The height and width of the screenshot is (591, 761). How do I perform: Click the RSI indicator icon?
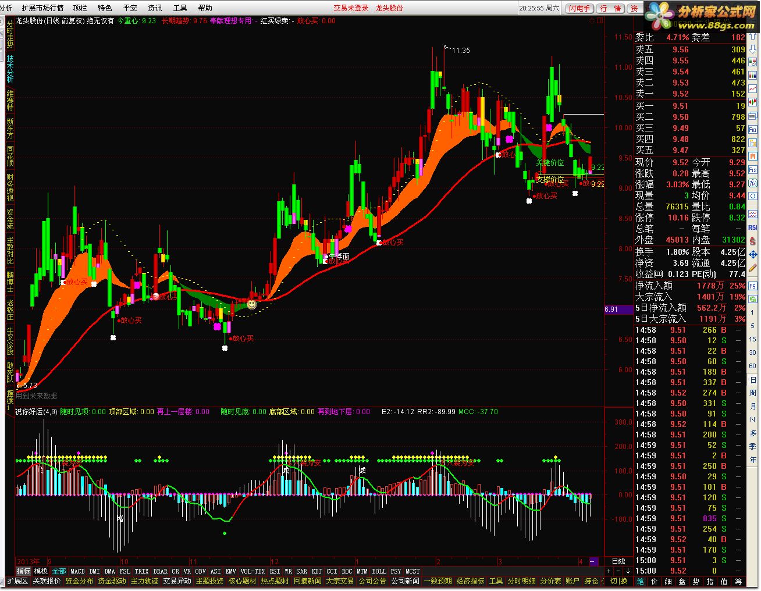coord(752,226)
